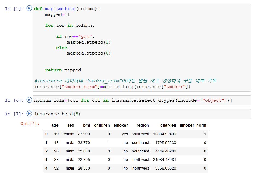Click the bmi value 28.880
254x177 pixels.
pos(84,168)
